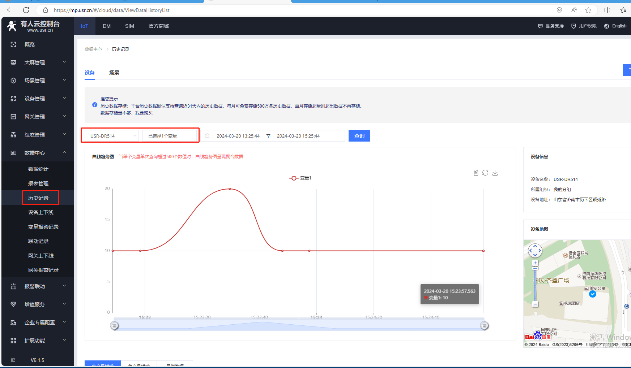Click the browser refresh icon

(26, 10)
